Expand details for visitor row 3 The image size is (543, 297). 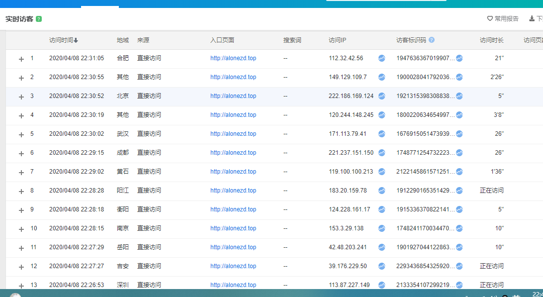coord(21,97)
